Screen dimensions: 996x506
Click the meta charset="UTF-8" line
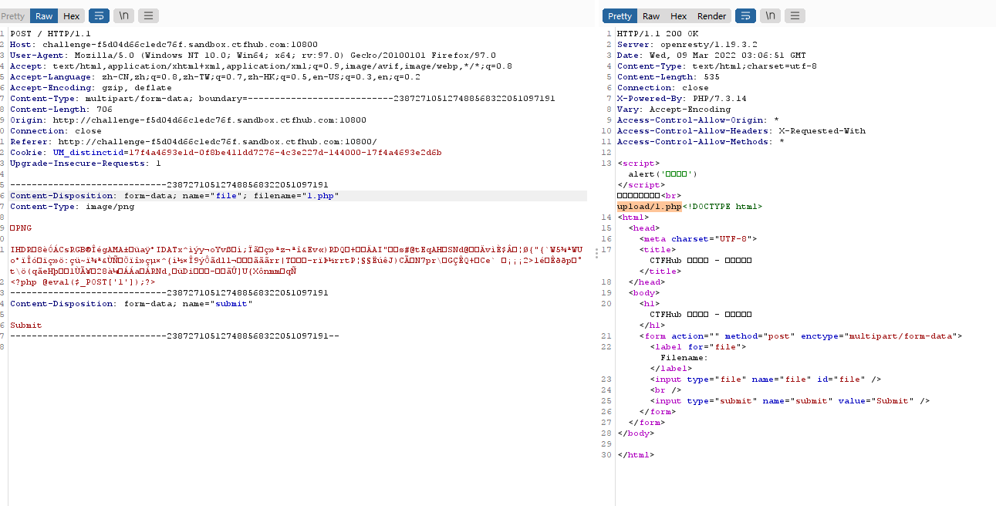(x=698, y=239)
